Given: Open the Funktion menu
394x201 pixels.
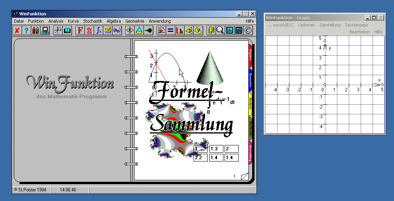Looking at the screenshot, I should (36, 21).
